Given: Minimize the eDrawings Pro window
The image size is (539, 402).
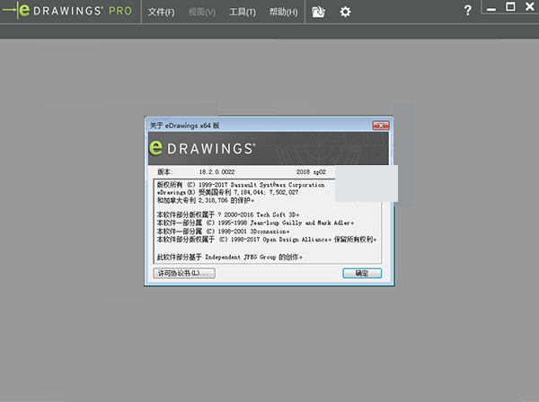Looking at the screenshot, I should coord(491,8).
